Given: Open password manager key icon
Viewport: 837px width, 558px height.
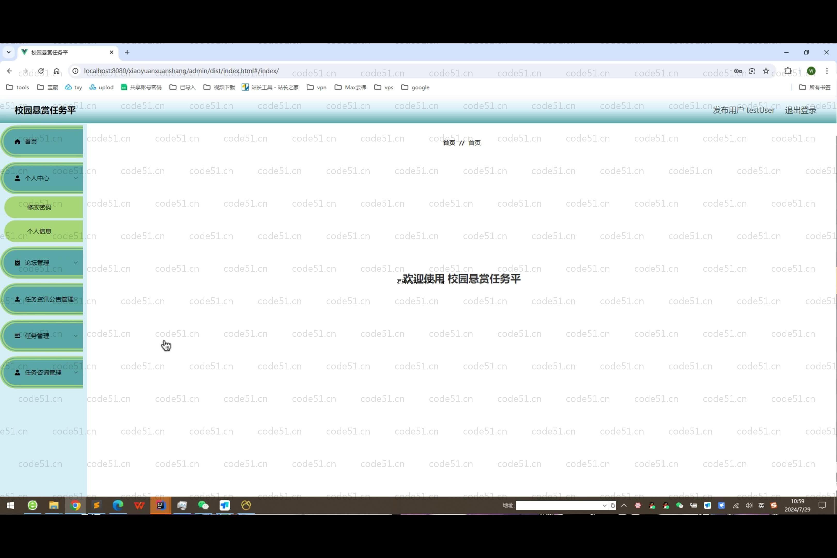Looking at the screenshot, I should pos(738,71).
